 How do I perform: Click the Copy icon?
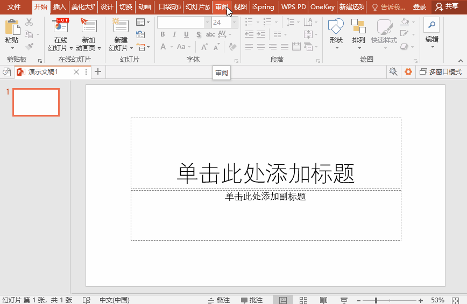[x=29, y=34]
